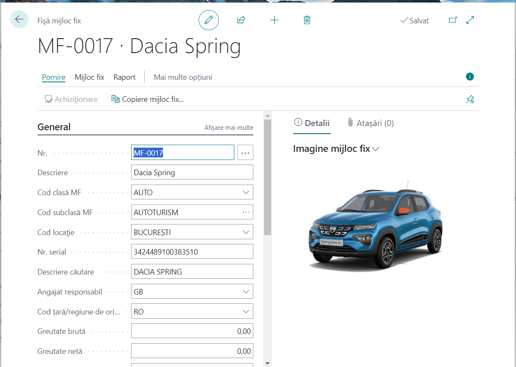This screenshot has width=516, height=367.
Task: Click the back arrow button
Action: (x=19, y=20)
